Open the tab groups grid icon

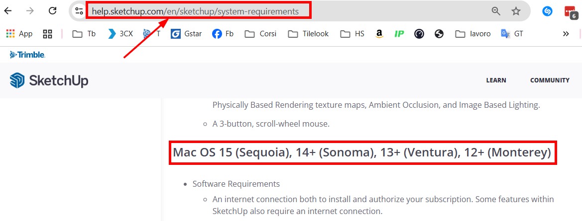(47, 34)
